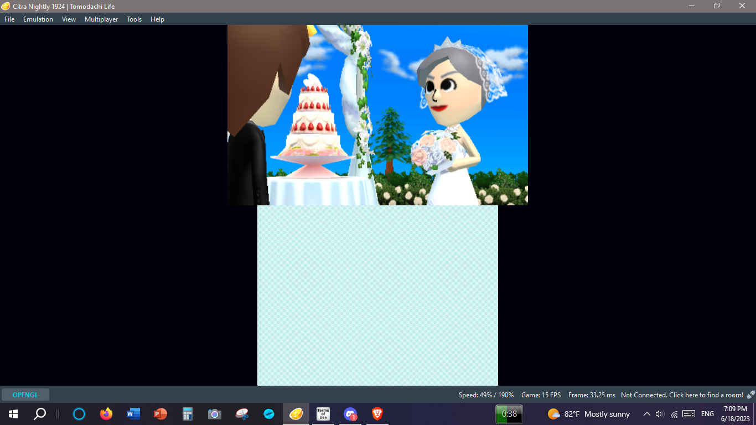Open Terms of Use taskbar app
The height and width of the screenshot is (425, 756).
coord(323,414)
